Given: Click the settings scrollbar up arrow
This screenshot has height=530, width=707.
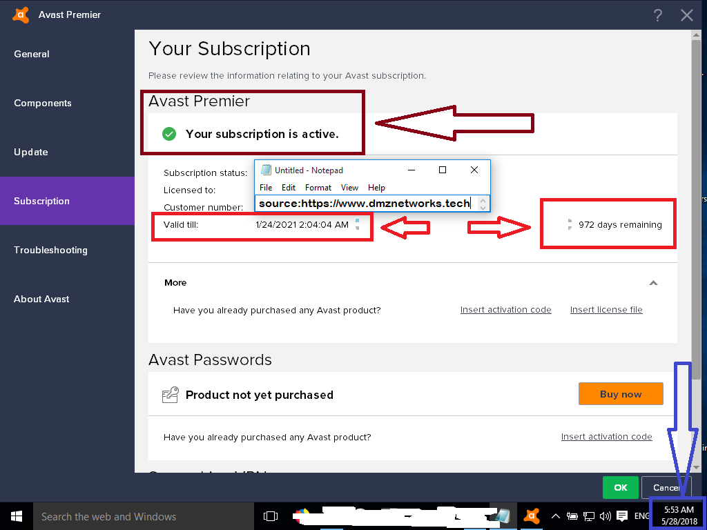Looking at the screenshot, I should (696, 35).
